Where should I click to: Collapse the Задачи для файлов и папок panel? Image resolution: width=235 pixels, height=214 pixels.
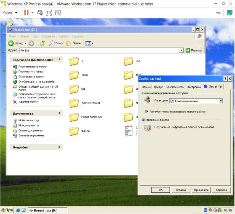point(59,59)
